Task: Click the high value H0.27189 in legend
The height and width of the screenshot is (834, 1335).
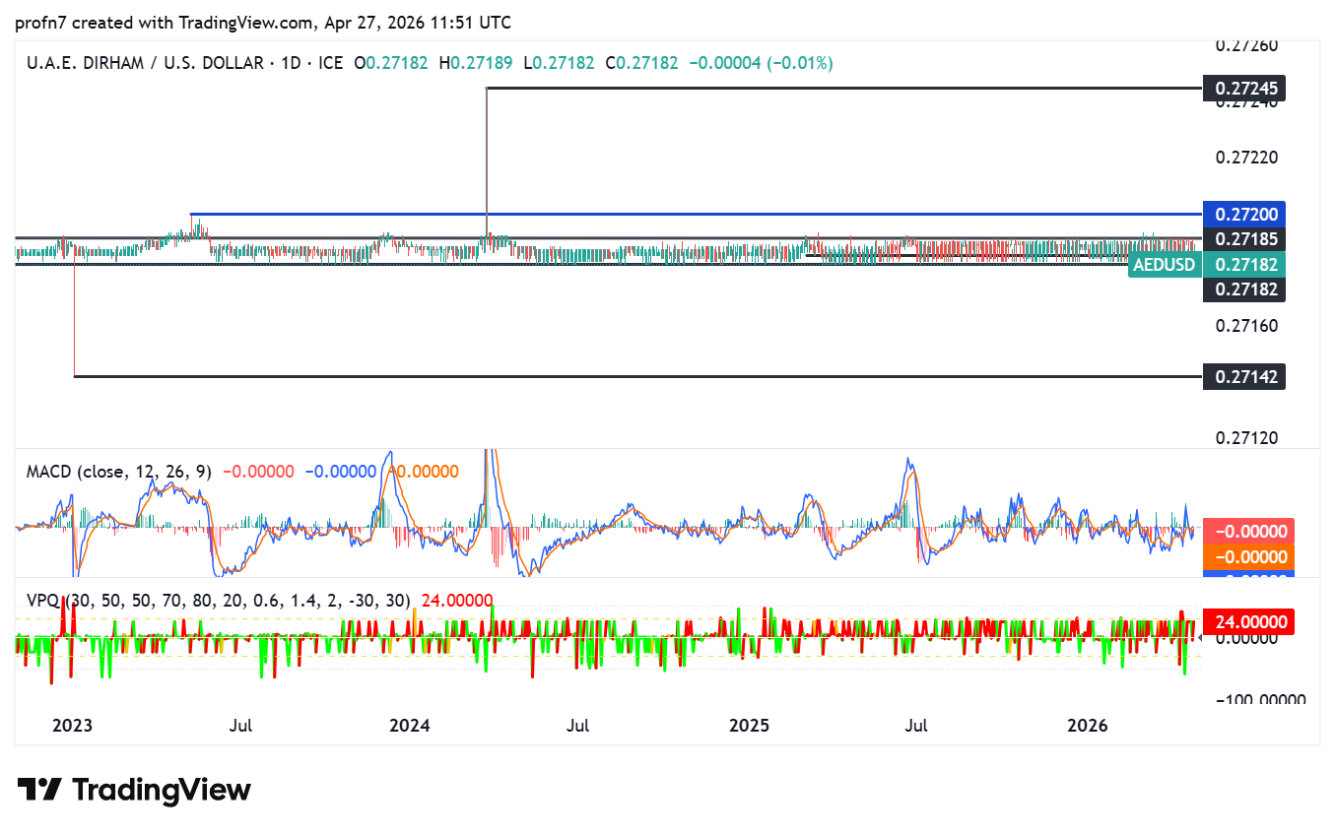Action: (476, 63)
